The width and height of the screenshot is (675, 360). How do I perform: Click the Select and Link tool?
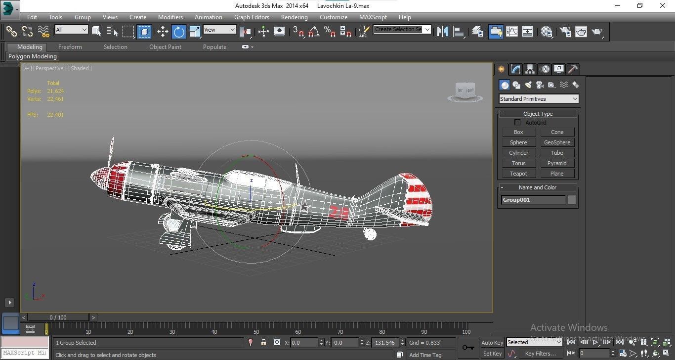11,32
